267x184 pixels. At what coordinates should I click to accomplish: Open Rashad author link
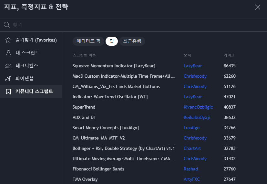click(x=191, y=169)
